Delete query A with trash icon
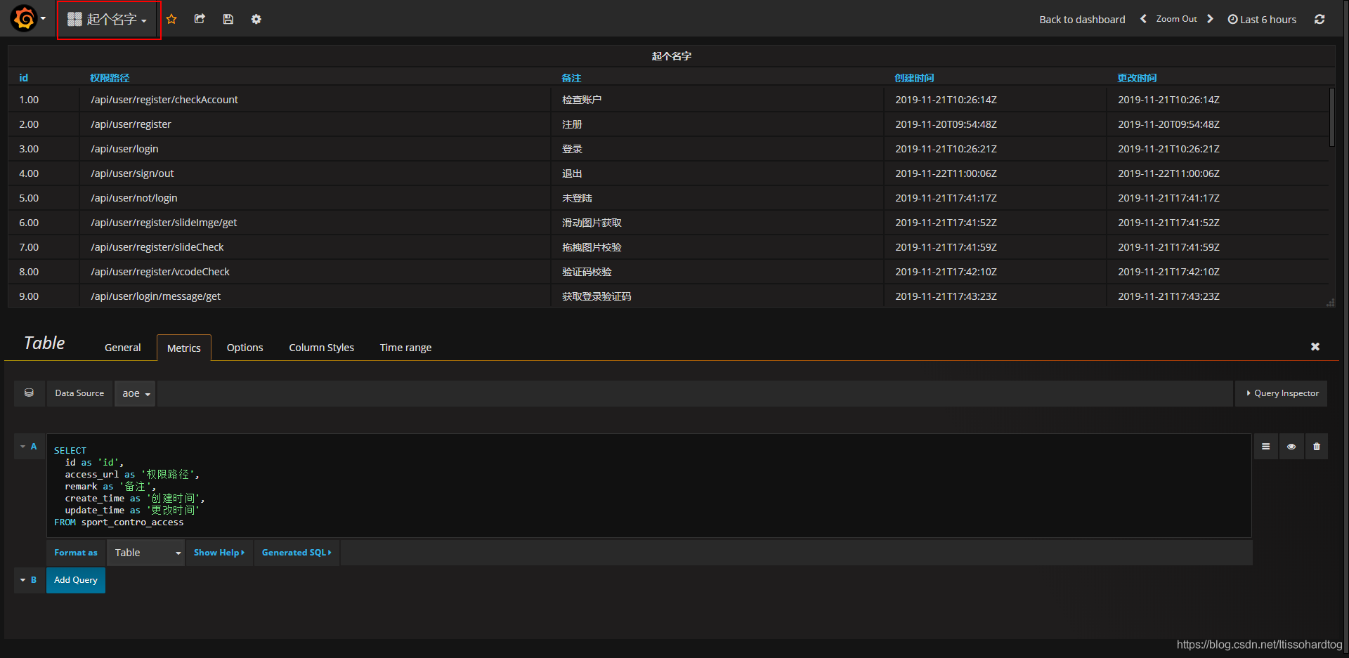 click(x=1317, y=447)
